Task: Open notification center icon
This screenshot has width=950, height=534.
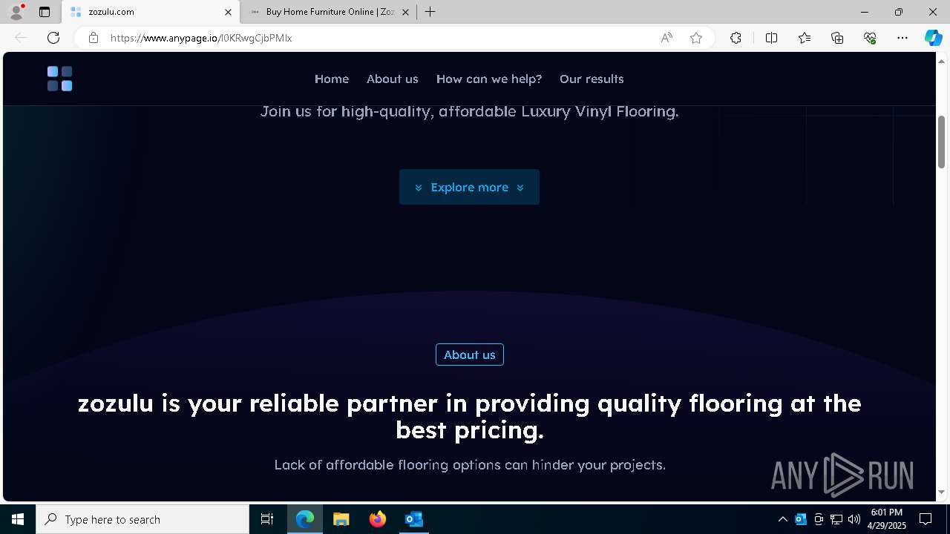Action: (926, 519)
